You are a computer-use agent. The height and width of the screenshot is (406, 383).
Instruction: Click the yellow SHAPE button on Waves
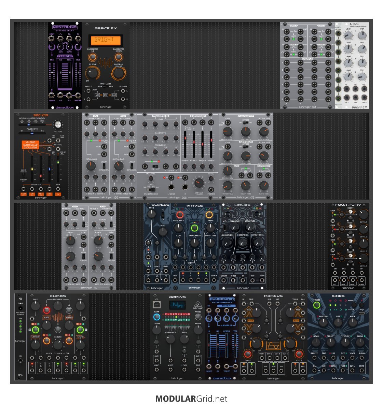(x=209, y=215)
